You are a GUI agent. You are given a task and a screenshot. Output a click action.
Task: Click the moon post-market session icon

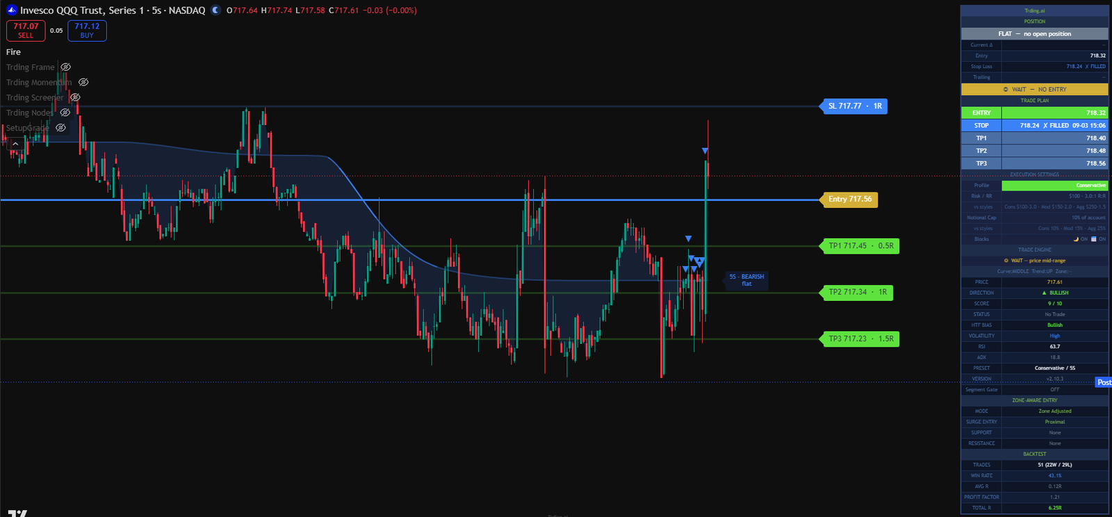(215, 10)
